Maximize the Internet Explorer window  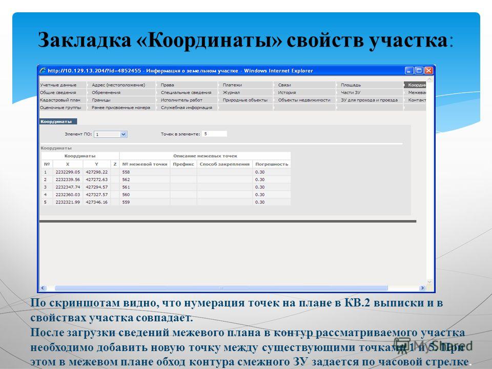[419, 71]
